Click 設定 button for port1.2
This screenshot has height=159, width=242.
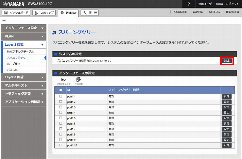226,102
